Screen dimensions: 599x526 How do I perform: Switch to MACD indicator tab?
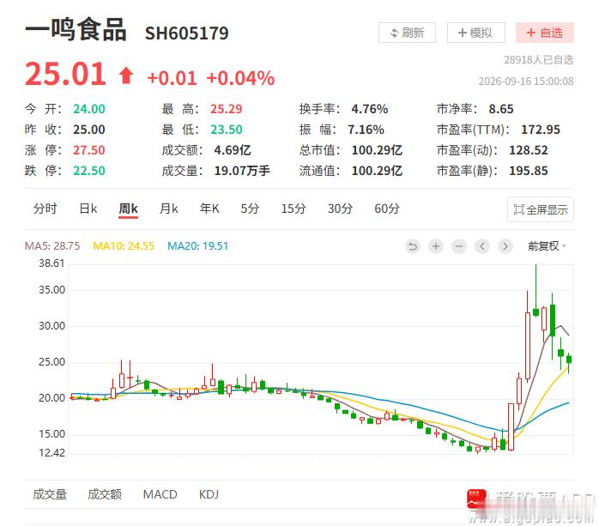(160, 494)
